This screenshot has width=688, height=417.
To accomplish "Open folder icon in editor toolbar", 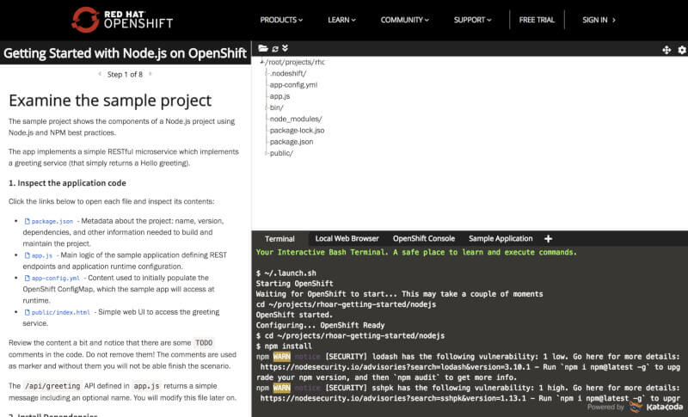I will pos(263,48).
